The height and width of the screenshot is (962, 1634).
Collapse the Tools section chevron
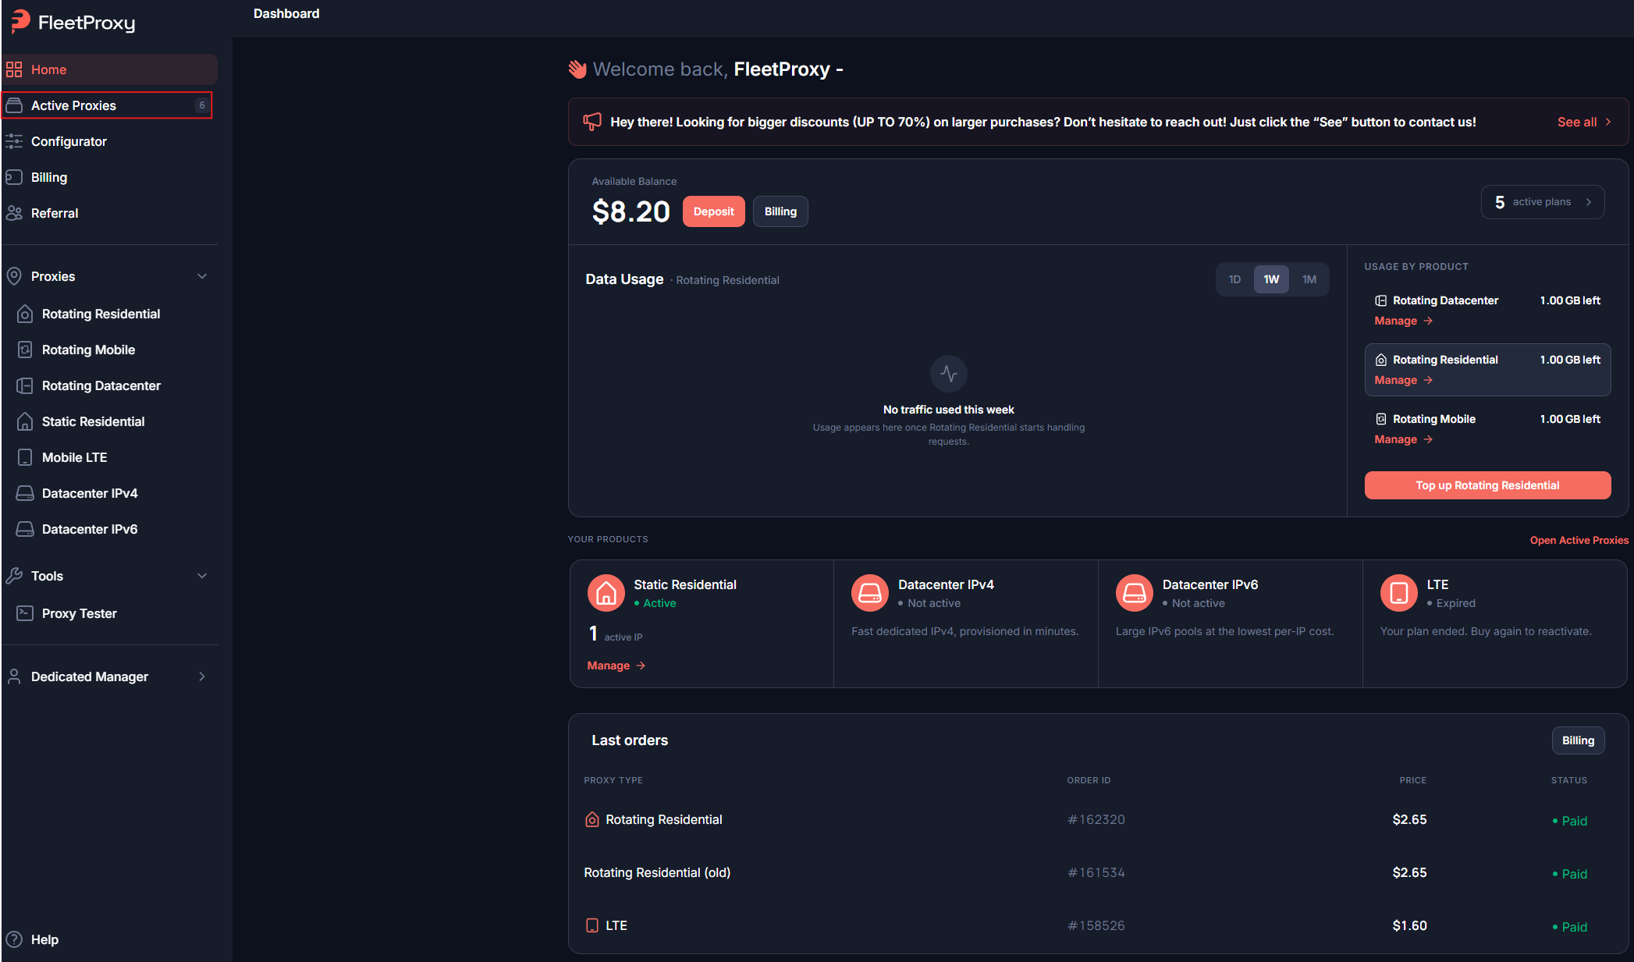(202, 576)
